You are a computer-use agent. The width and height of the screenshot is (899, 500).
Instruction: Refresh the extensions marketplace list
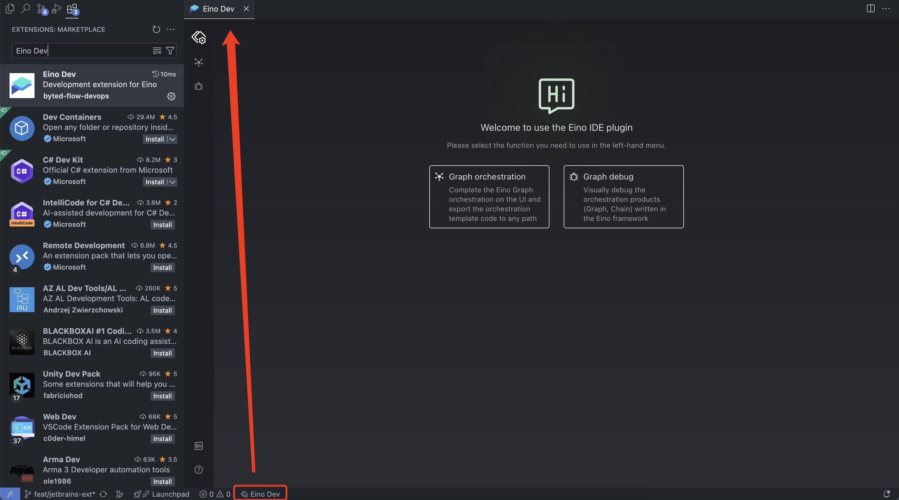tap(156, 29)
